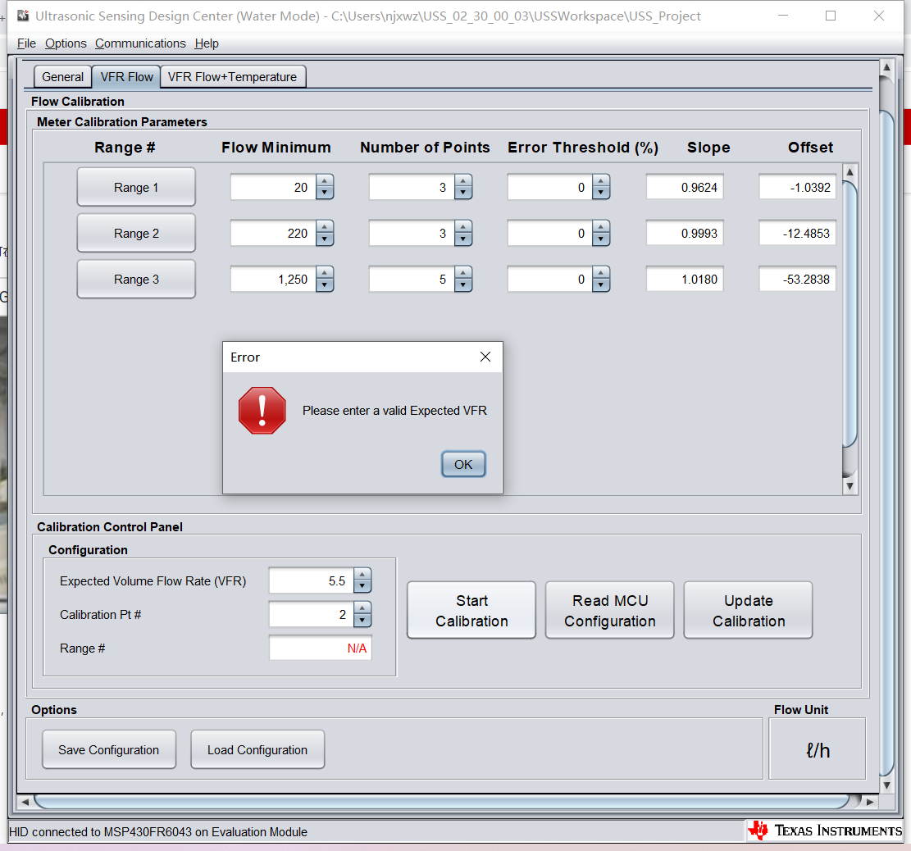Click Range 2 Flow Minimum field showing 220
Screen dimensions: 911x851
coord(273,233)
